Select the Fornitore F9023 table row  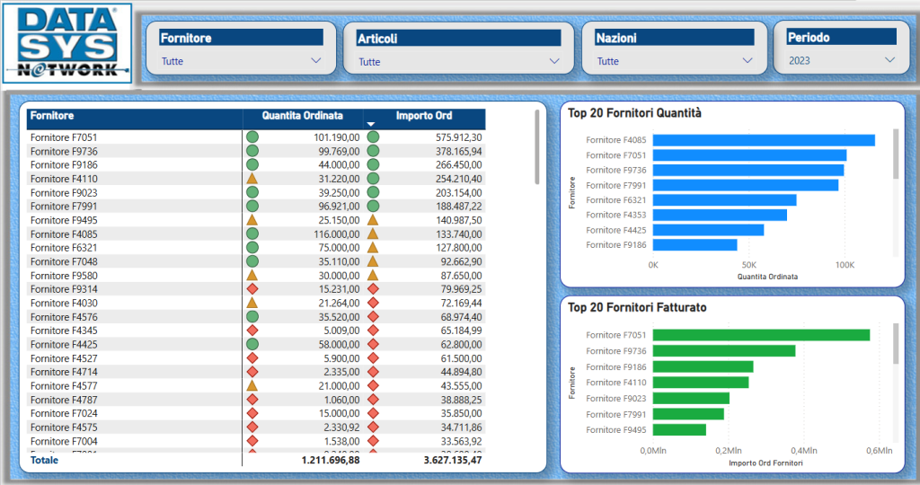click(135, 192)
